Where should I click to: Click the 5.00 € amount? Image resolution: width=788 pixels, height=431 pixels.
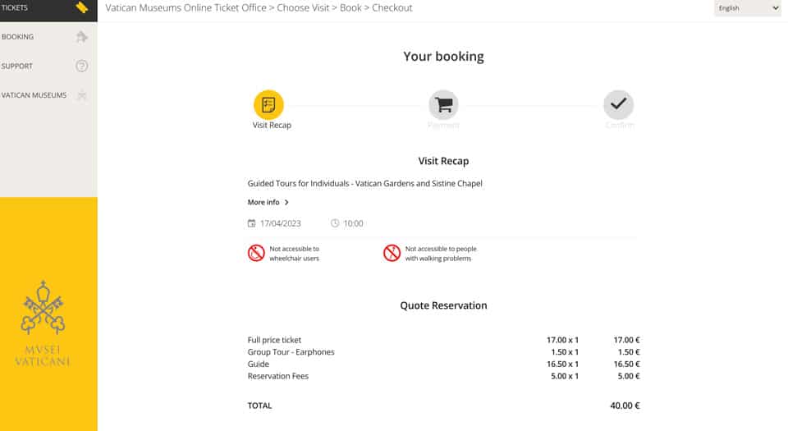(629, 376)
